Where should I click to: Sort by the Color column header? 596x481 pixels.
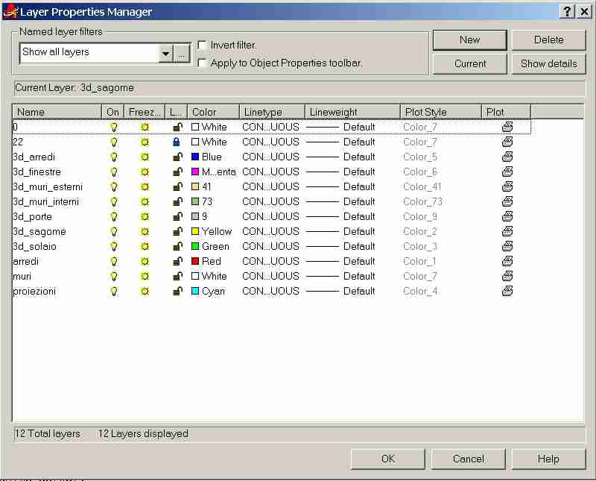click(x=213, y=113)
